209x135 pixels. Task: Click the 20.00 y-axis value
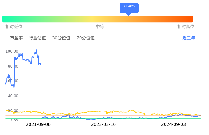pos(13,111)
